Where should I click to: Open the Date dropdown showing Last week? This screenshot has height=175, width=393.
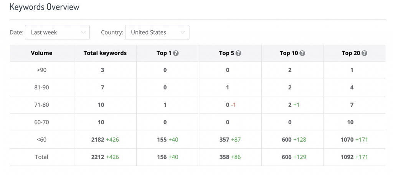58,32
